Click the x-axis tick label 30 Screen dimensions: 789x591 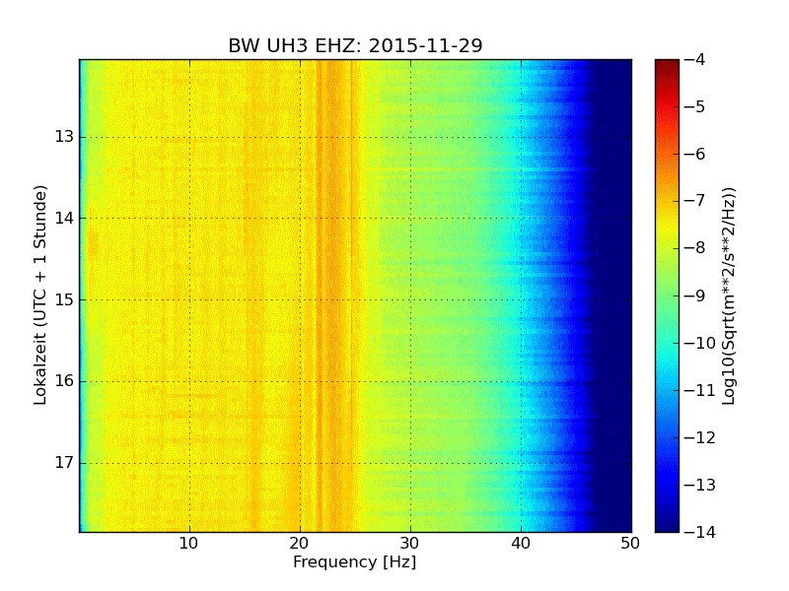coord(409,544)
